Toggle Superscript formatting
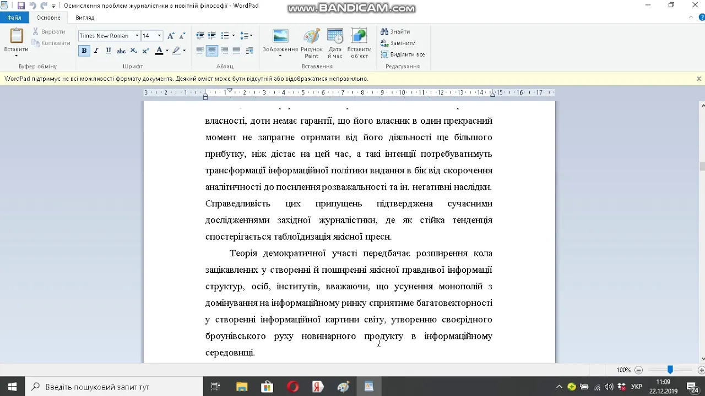This screenshot has width=705, height=396. [145, 51]
